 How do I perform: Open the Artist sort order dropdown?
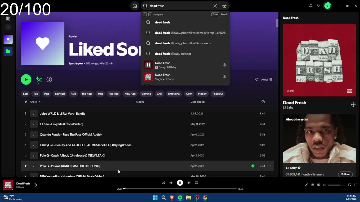coord(267,80)
